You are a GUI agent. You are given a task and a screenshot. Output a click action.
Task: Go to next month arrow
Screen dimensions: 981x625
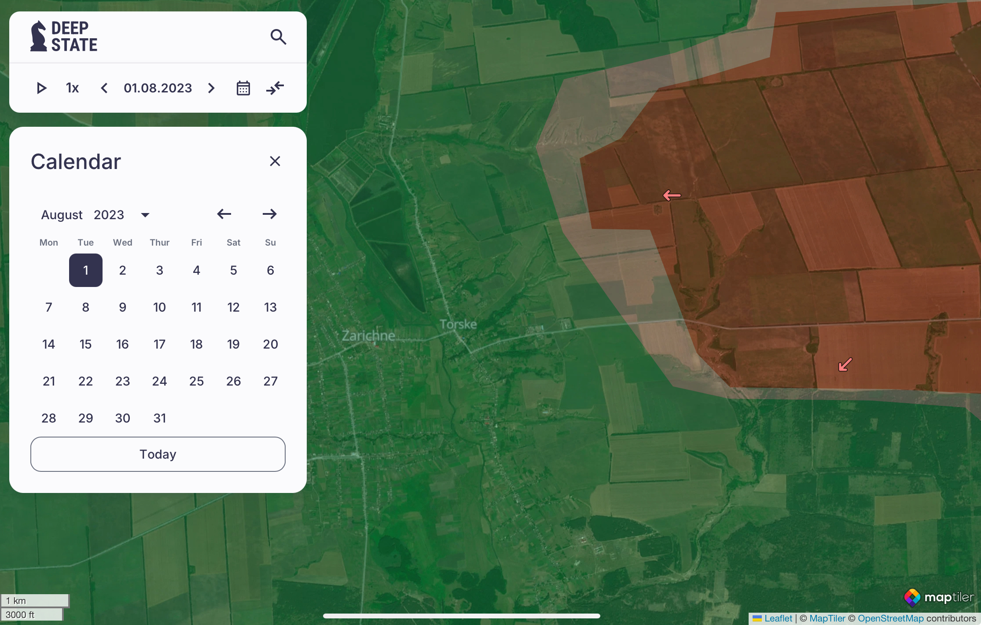(270, 214)
